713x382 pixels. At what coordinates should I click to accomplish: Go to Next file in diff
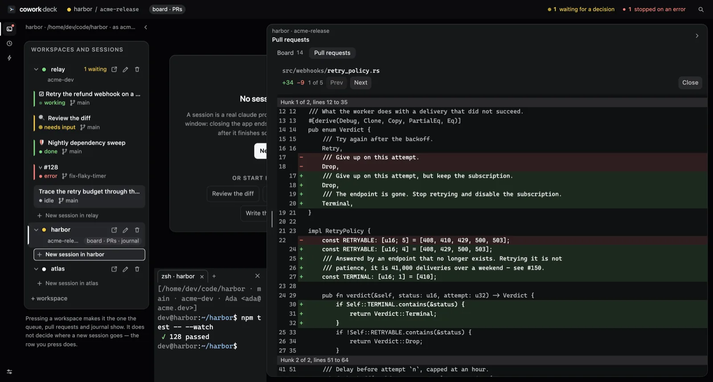(361, 82)
